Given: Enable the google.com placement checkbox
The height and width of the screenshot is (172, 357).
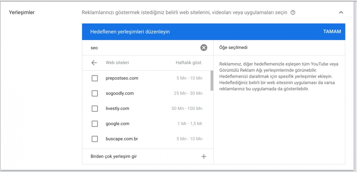Looking at the screenshot, I should [x=95, y=124].
